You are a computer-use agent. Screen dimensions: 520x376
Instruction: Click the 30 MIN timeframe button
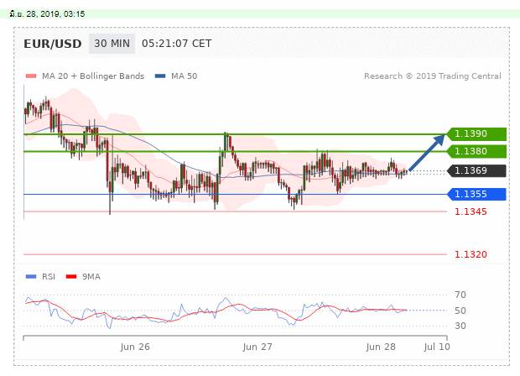click(x=112, y=44)
